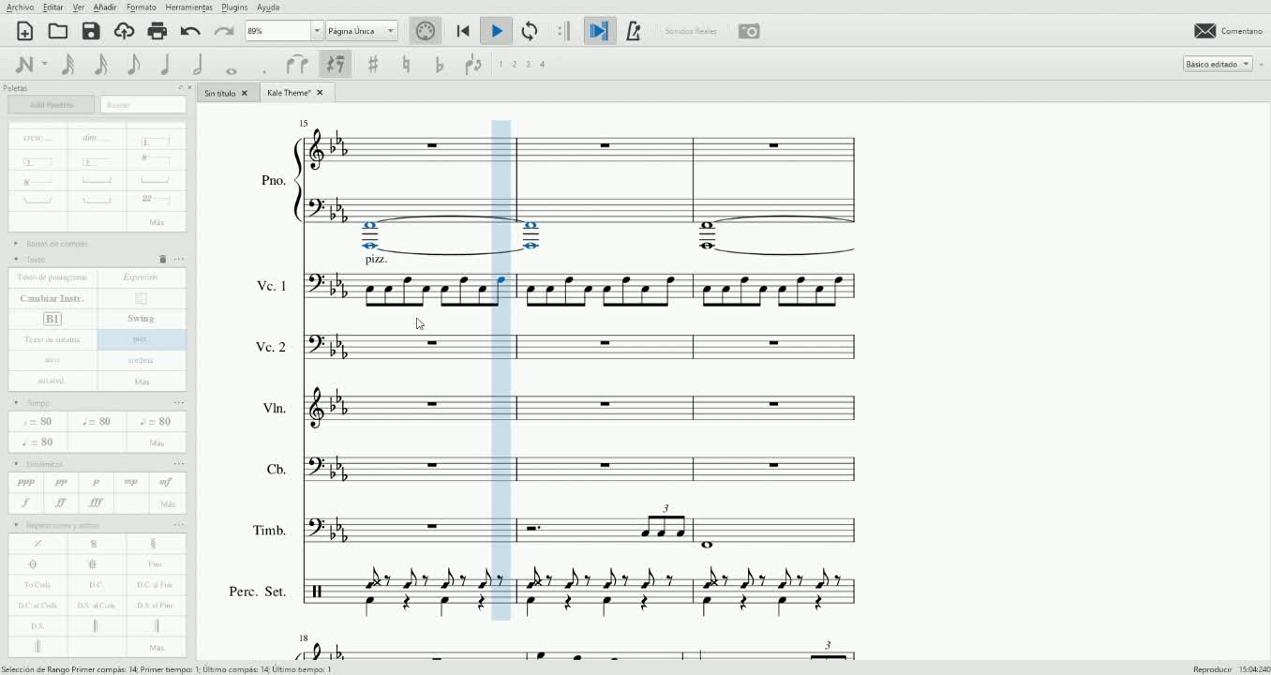Select the whole note duration

[x=231, y=70]
